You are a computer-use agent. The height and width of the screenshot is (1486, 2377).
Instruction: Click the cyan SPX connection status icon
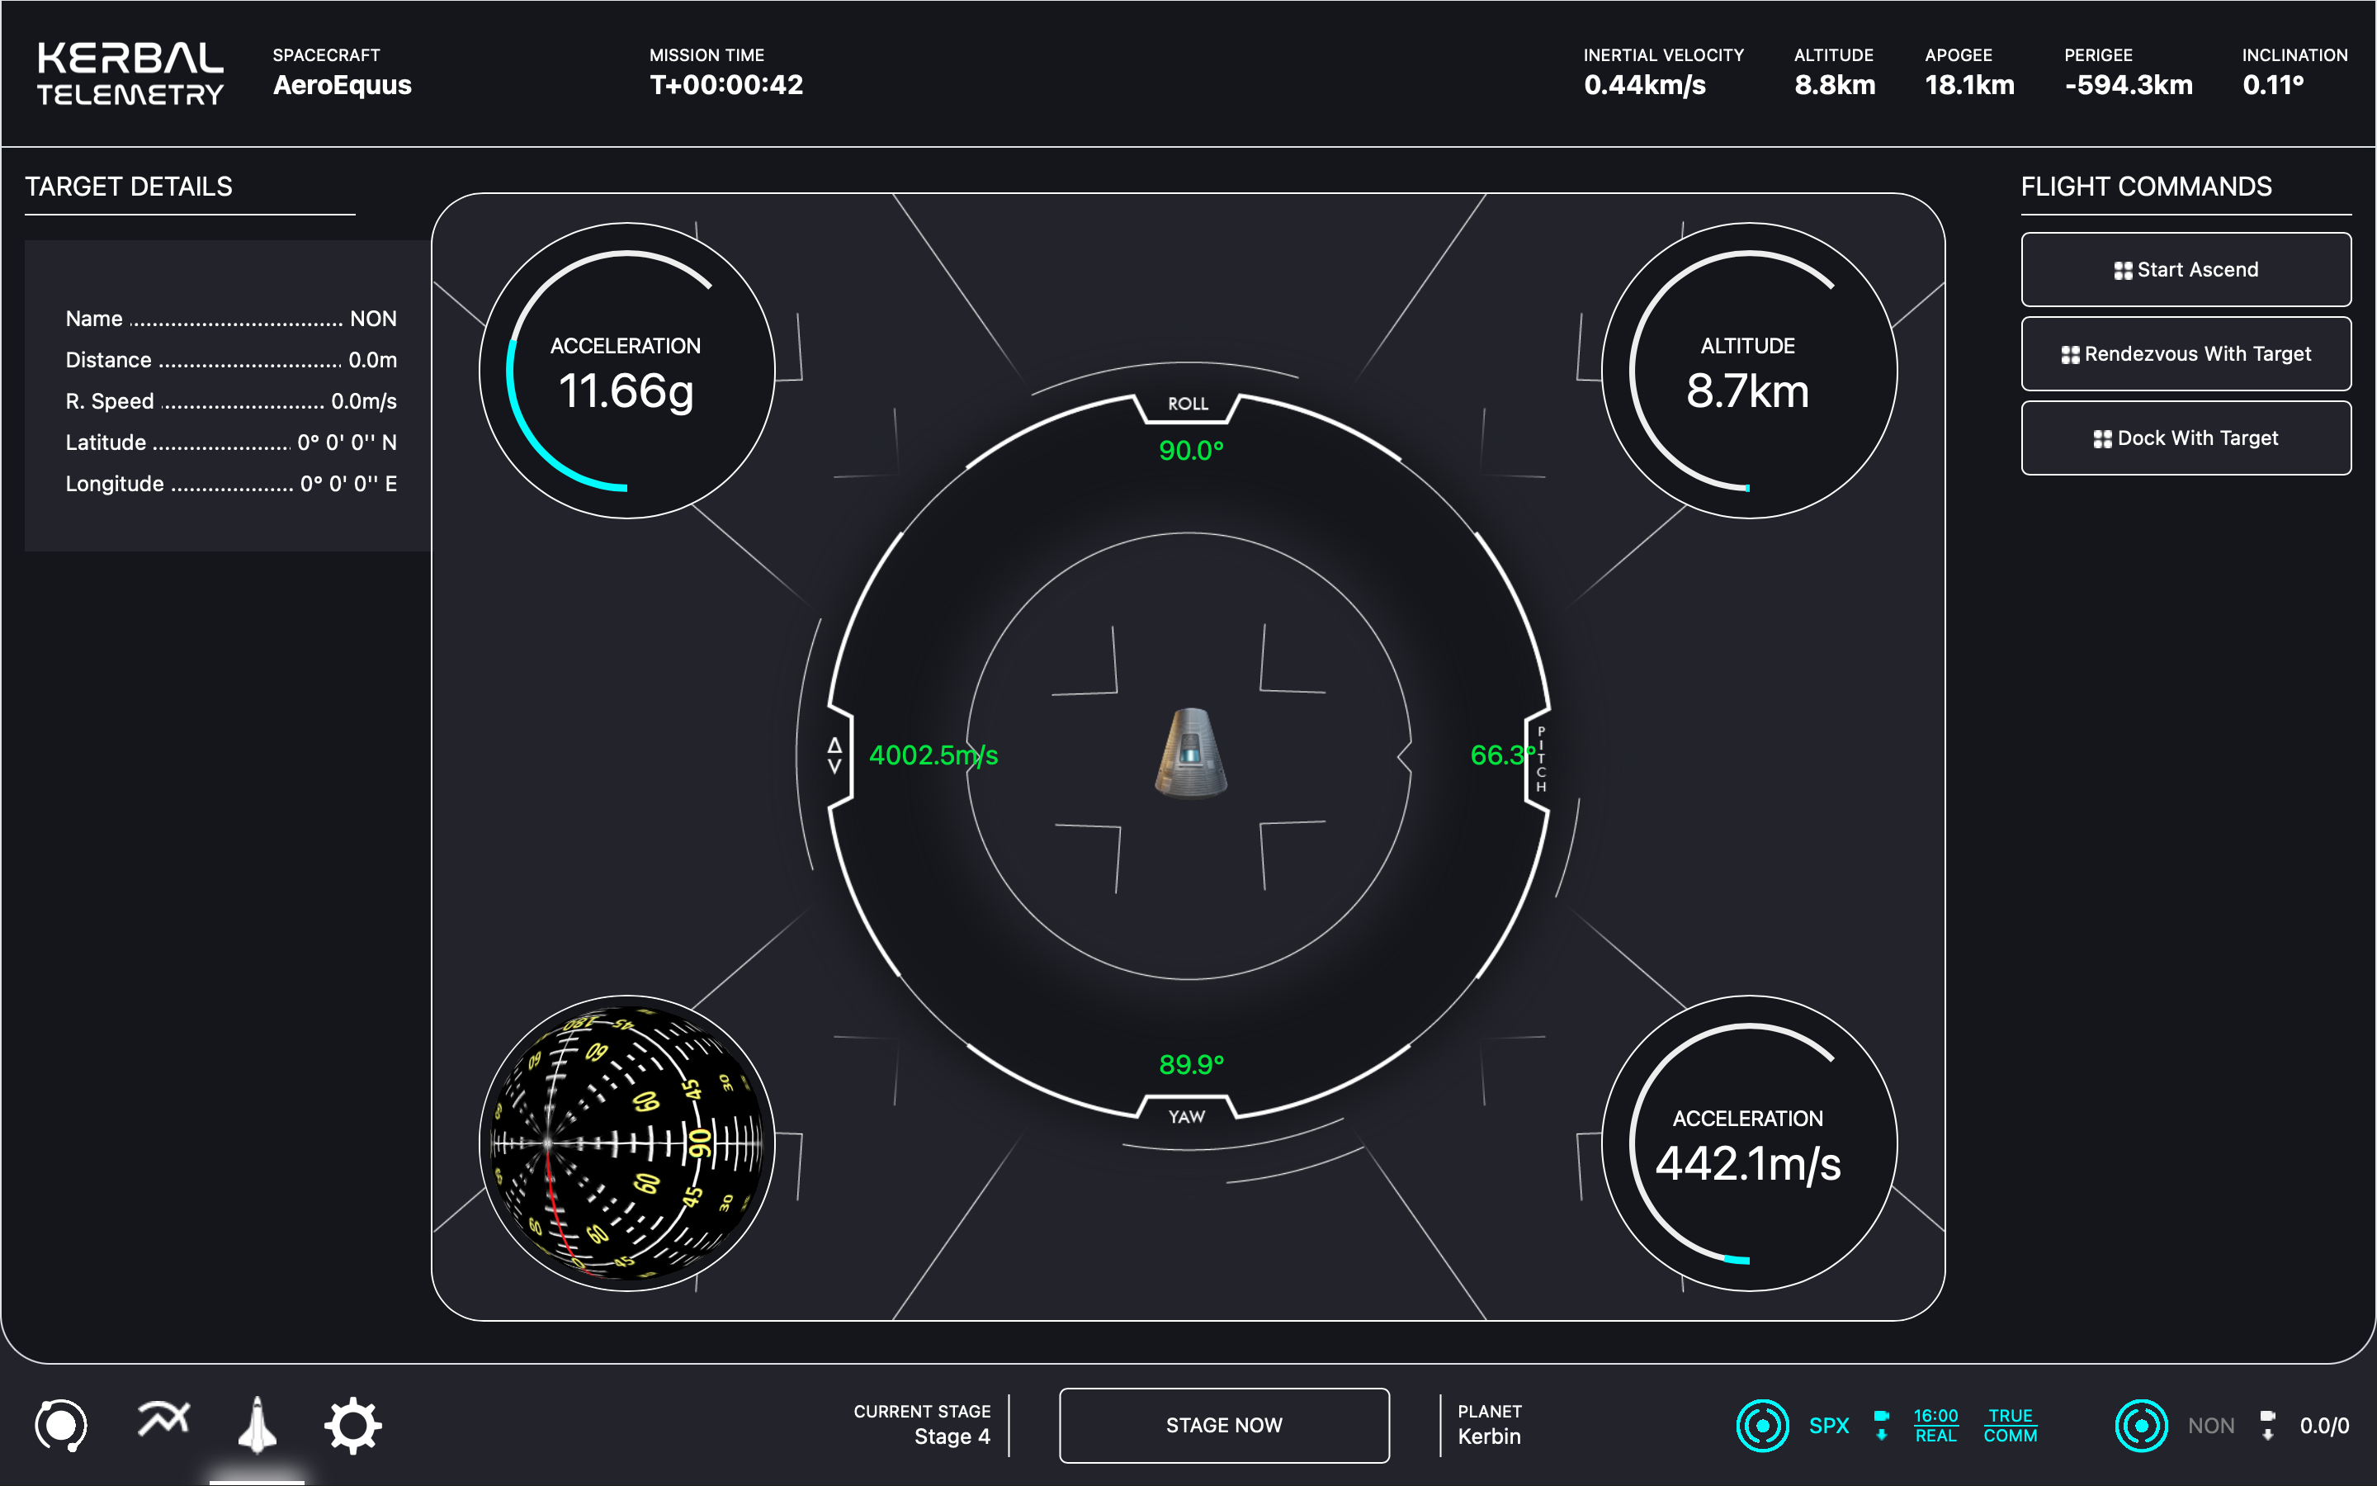pos(1762,1425)
